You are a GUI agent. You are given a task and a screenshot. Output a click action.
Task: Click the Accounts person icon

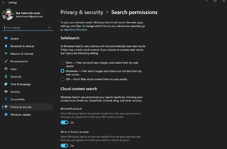pos(6,76)
